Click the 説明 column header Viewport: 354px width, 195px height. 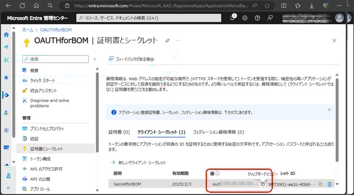coord(118,174)
